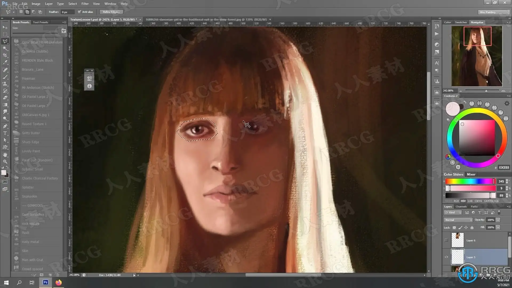Click the lock all padlock icon

pyautogui.click(x=472, y=227)
